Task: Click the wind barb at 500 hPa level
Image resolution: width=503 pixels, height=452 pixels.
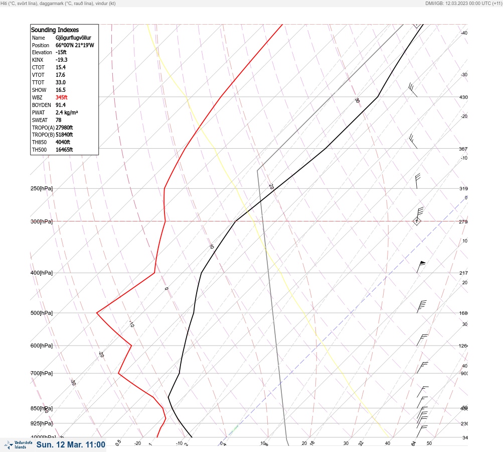Action: pos(422,306)
